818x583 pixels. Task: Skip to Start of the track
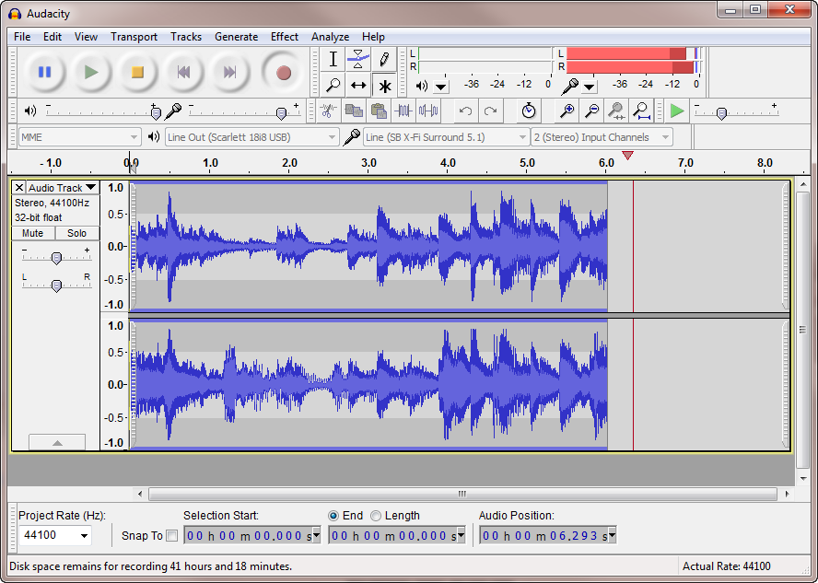tap(183, 72)
